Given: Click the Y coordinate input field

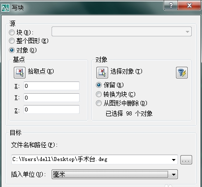Looking at the screenshot, I should [52, 98].
